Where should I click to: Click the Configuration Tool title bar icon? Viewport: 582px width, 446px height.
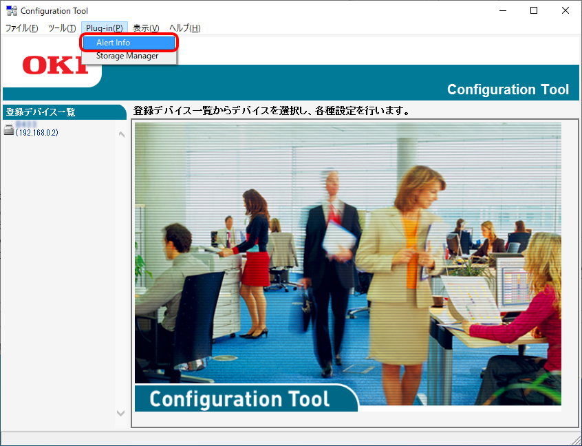coord(11,11)
